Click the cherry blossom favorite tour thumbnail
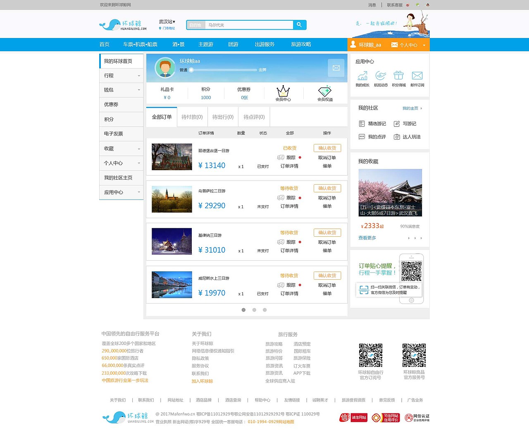The image size is (529, 430). (x=390, y=192)
